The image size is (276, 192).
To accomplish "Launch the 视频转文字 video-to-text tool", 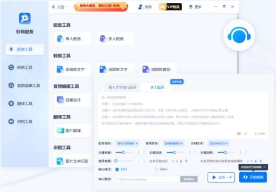I will [x=115, y=69].
